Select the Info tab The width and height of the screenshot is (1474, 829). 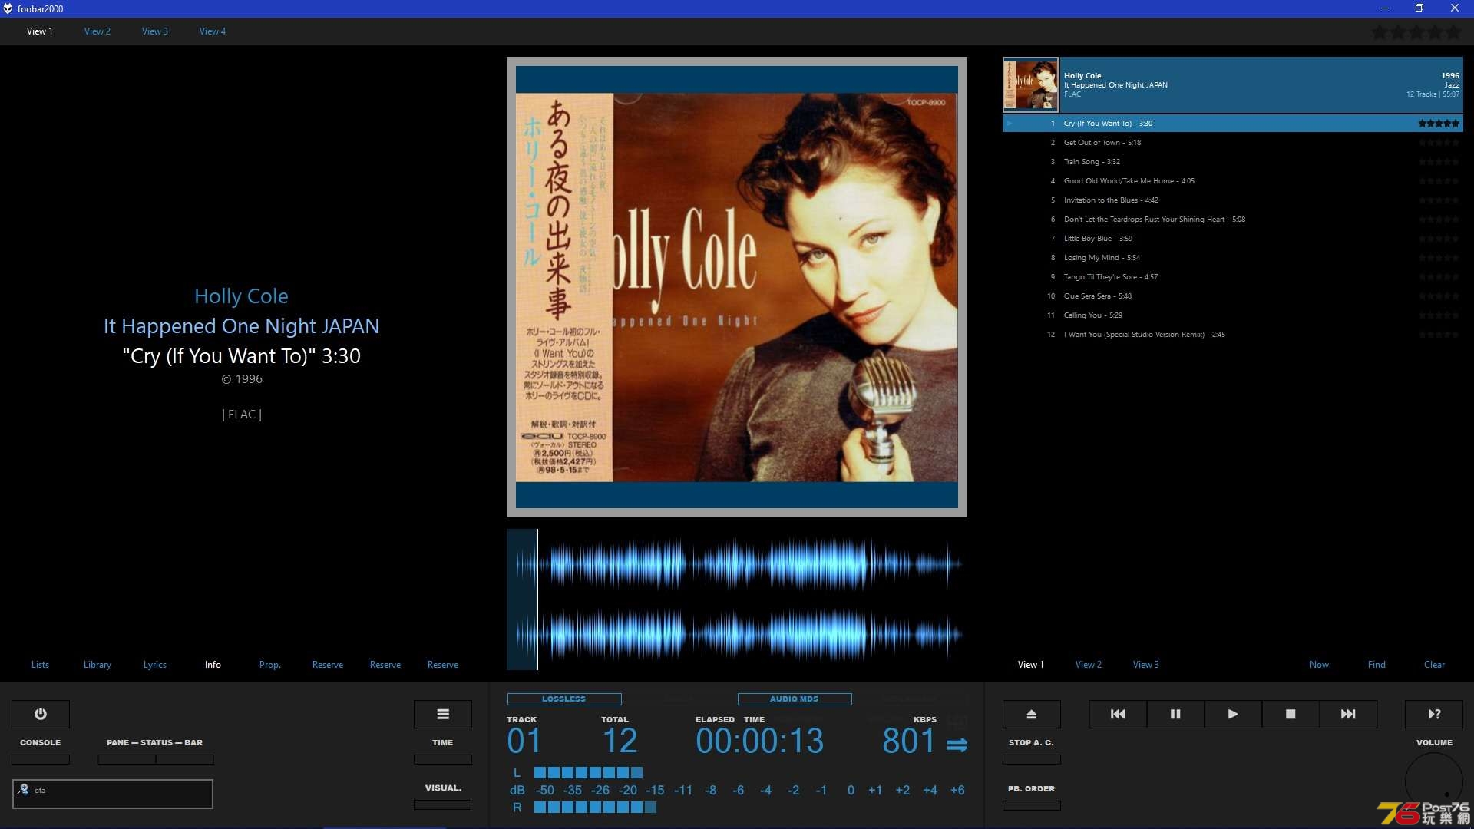pos(213,665)
